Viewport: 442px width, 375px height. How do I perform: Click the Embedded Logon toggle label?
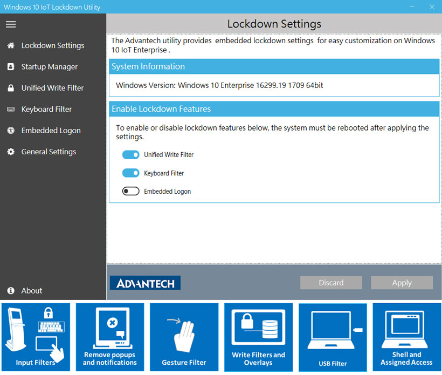[x=168, y=192]
